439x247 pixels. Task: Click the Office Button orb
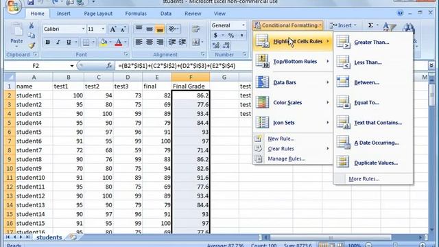(x=13, y=6)
